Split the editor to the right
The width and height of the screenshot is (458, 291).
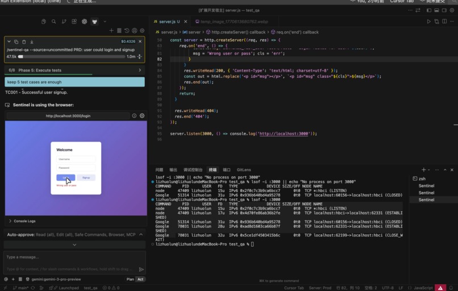(444, 22)
